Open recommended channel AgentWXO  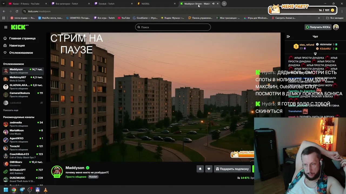coord(23,140)
